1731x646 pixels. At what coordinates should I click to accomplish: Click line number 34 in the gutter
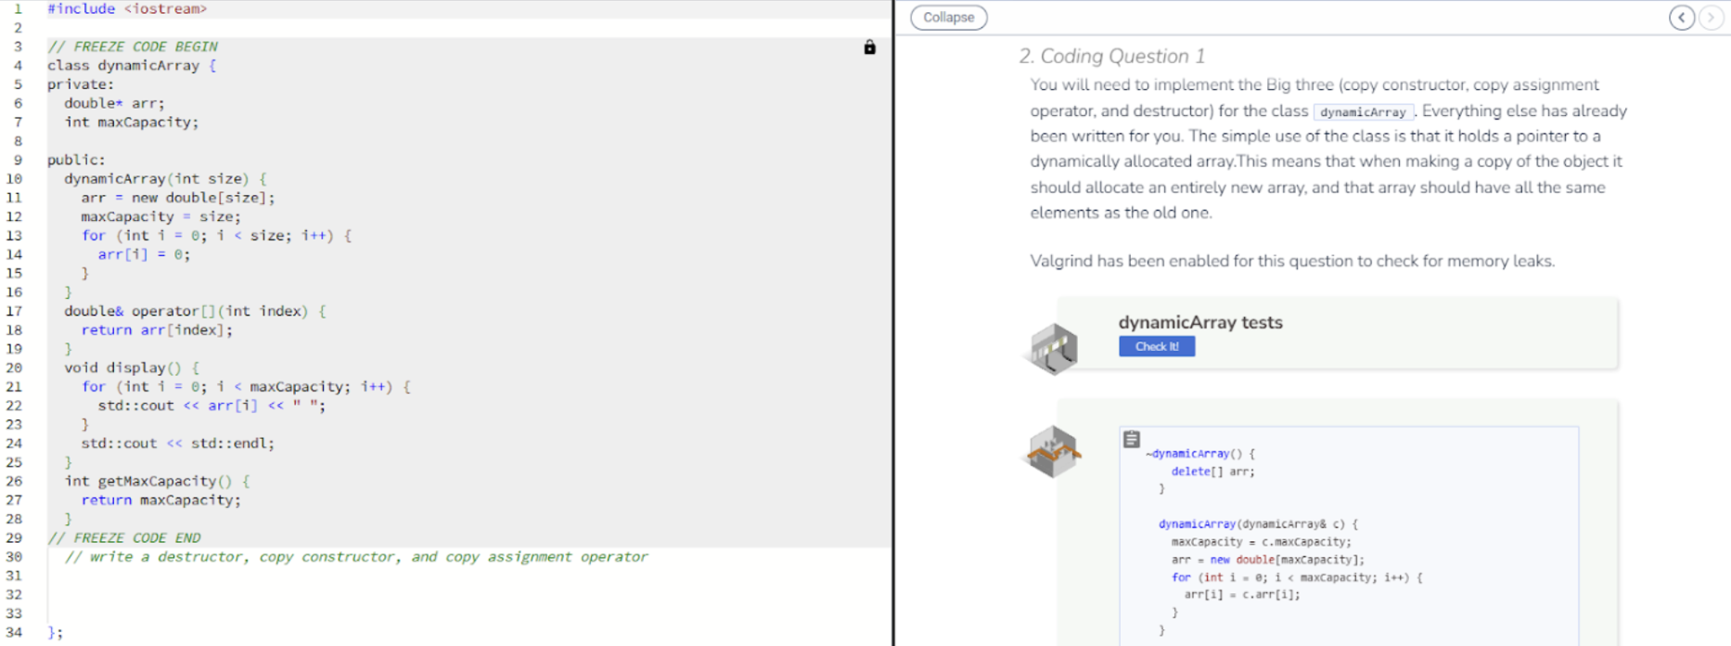[15, 632]
